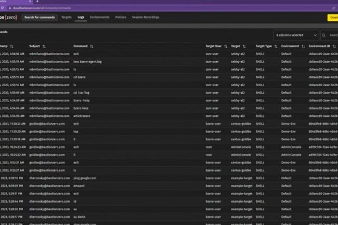This screenshot has height=225, width=338.
Task: Sort by the Timestamp column arrows
Action: (x=11, y=46)
